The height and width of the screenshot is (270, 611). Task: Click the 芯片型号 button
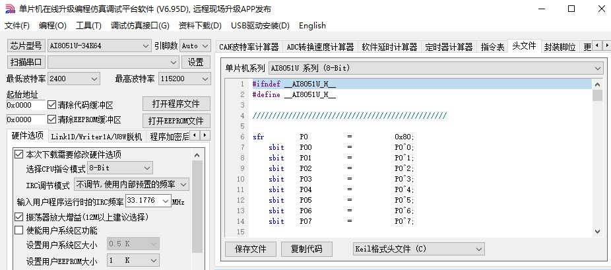[26, 46]
